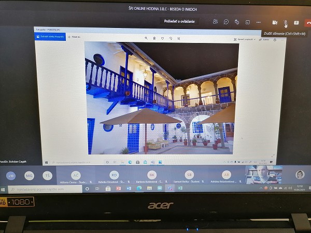The width and height of the screenshot is (311, 233).
Task: Open the More actions ellipsis in Teams
Action: point(259,22)
